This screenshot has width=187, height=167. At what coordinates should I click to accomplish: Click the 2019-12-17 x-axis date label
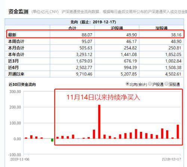pyautogui.click(x=172, y=159)
